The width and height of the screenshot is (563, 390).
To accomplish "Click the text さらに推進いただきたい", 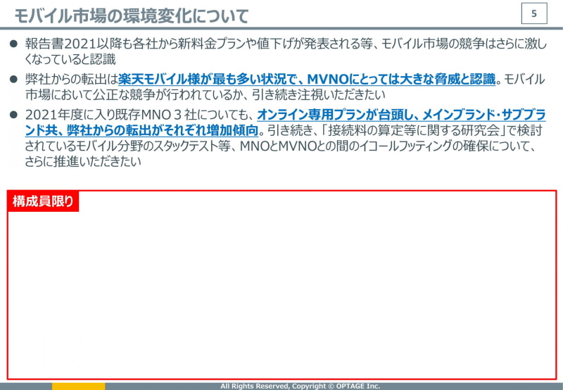I will 83,161.
